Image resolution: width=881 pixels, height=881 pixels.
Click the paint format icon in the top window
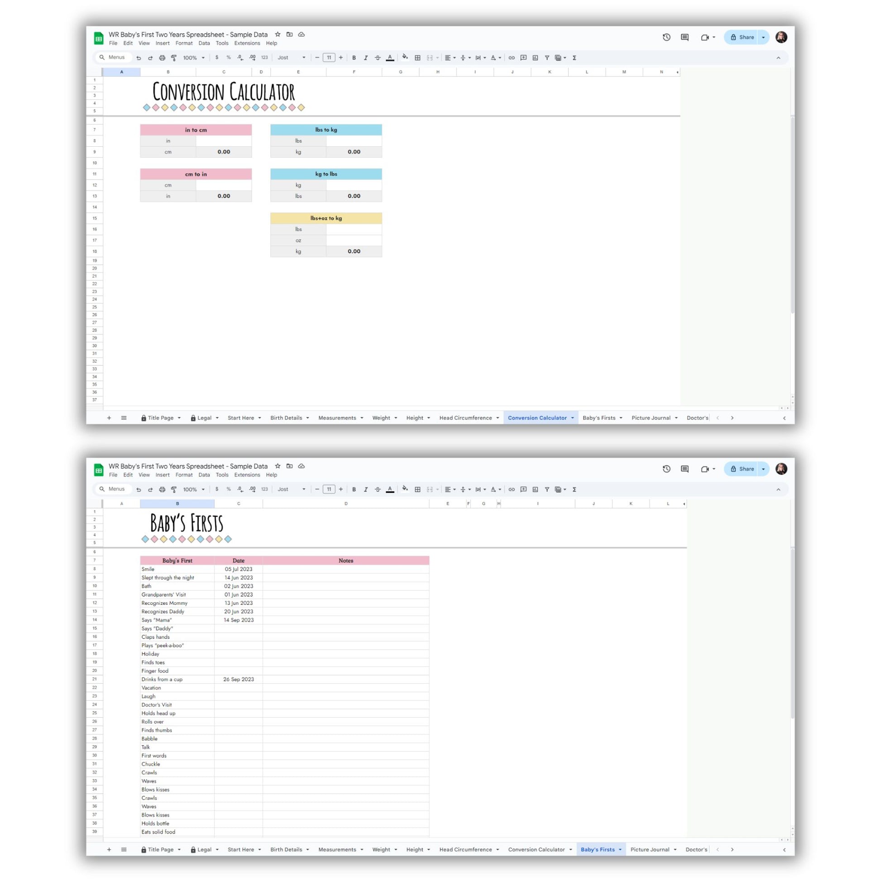click(174, 58)
